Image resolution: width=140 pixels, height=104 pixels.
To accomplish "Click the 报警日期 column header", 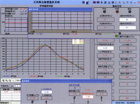I will point(6,90).
